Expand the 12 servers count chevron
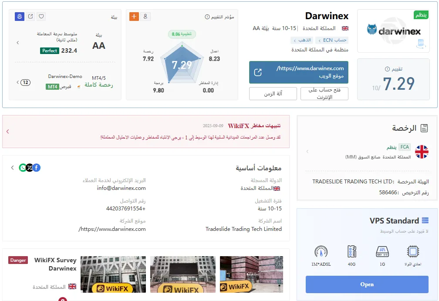The image size is (439, 301). tap(17, 82)
